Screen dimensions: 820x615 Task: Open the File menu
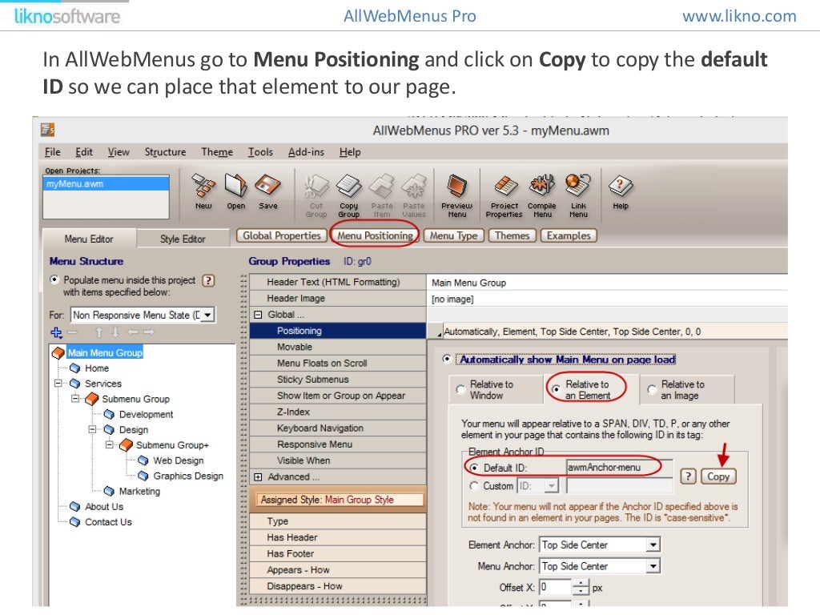tap(52, 151)
